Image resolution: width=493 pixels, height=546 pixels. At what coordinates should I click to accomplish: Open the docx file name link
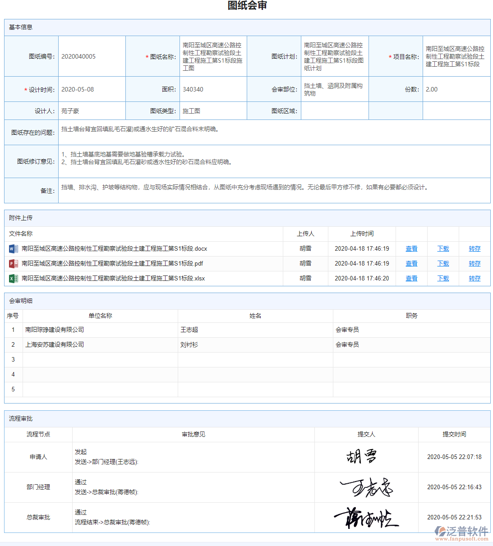tap(113, 248)
